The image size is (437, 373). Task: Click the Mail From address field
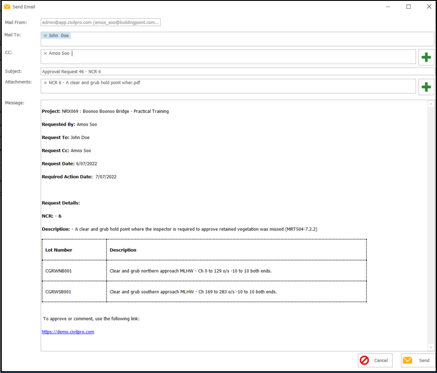click(100, 22)
